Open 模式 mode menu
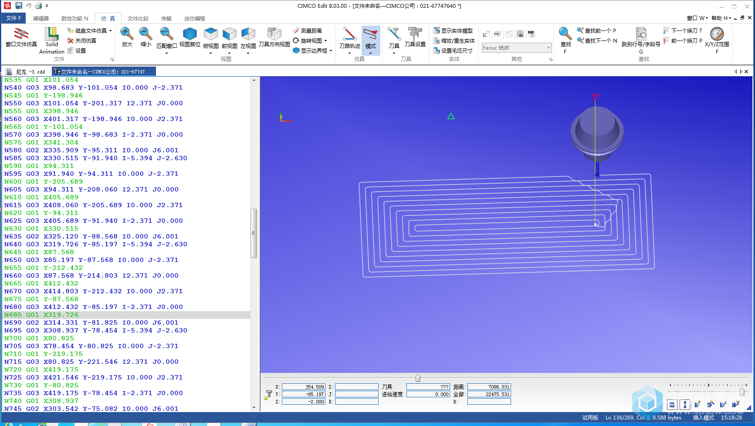Screen dimensions: 755x426 coord(371,40)
